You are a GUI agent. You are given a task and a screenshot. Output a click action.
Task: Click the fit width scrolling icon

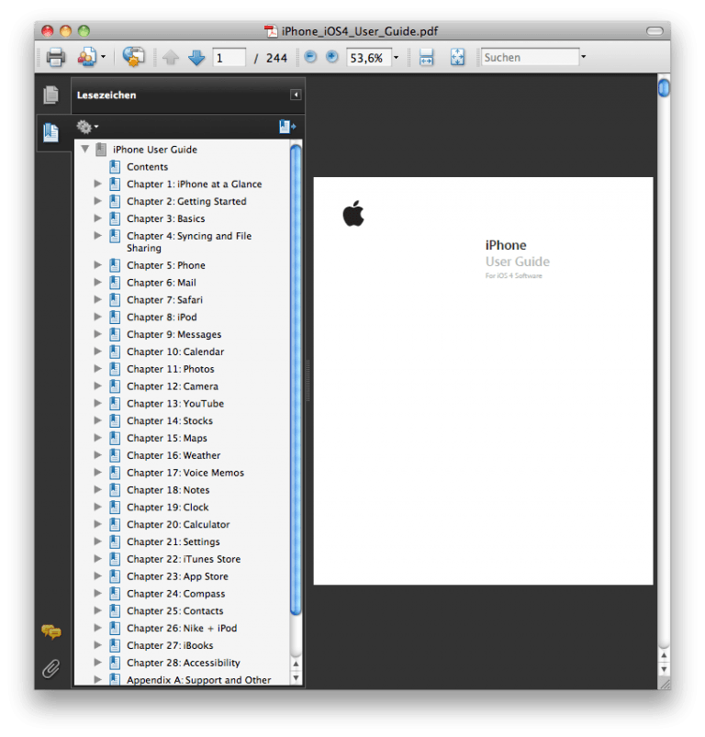tap(426, 57)
